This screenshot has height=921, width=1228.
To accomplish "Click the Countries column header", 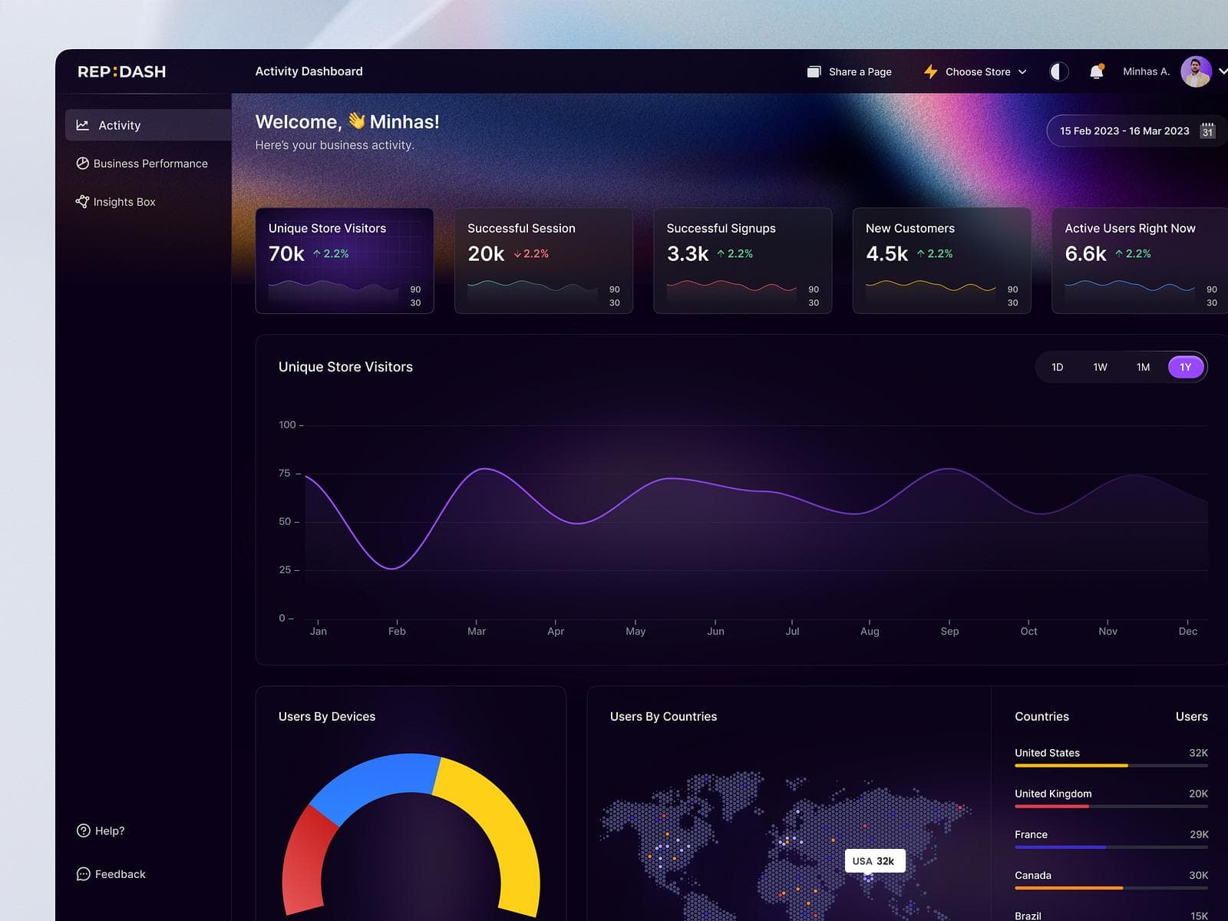I will pos(1041,716).
